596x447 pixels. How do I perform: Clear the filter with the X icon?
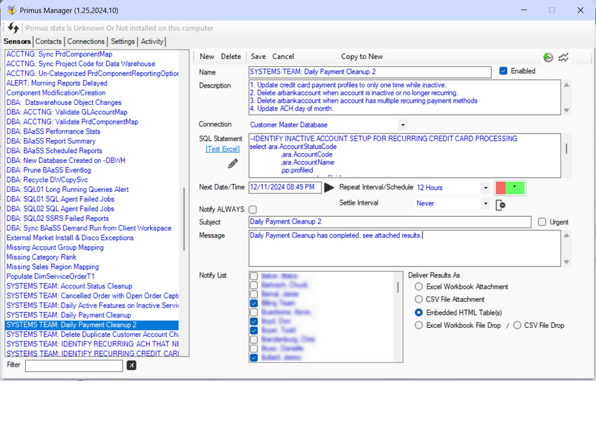click(132, 365)
